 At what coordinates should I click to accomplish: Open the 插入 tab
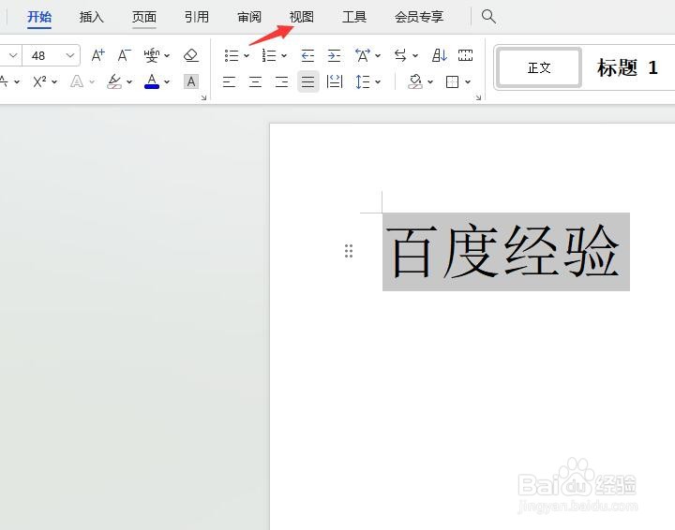[92, 17]
